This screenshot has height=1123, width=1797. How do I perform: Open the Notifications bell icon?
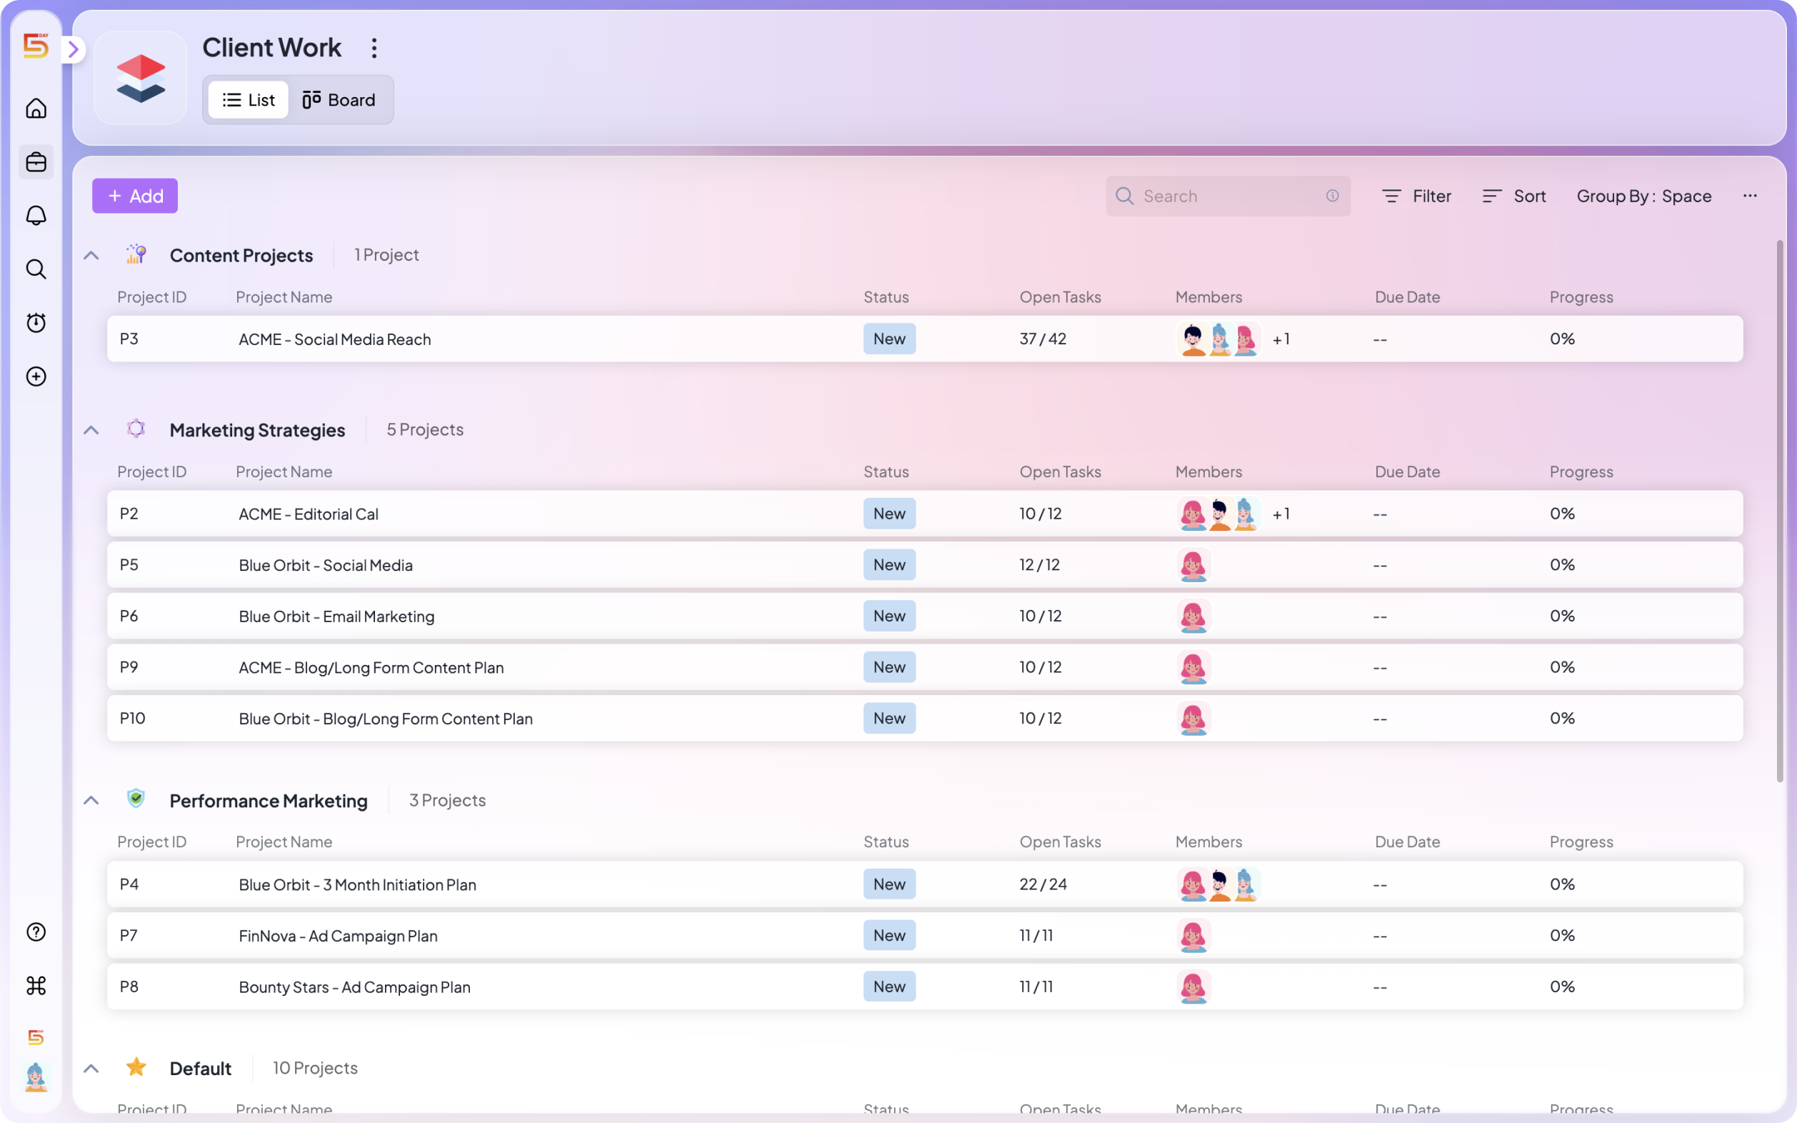click(36, 216)
